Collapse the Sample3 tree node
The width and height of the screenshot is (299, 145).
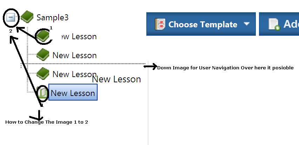pos(11,17)
